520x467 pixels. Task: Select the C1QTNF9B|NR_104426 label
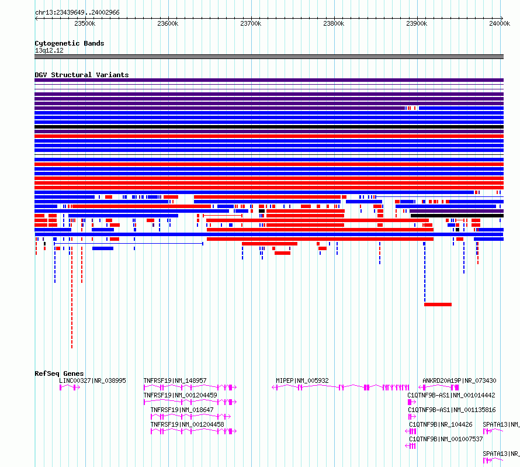pos(441,424)
